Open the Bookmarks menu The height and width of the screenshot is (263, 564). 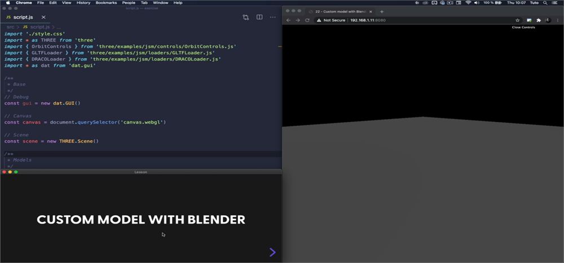click(x=106, y=2)
